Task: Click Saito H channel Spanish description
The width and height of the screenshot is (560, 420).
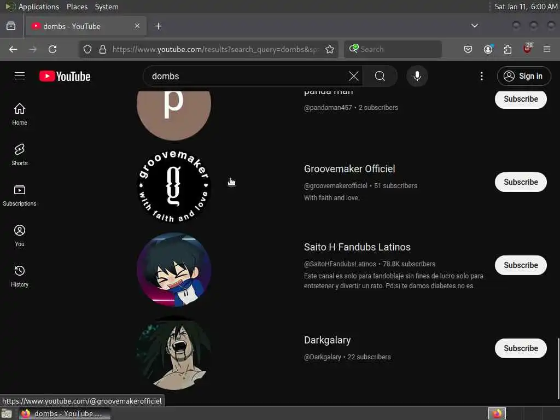Action: [x=393, y=281]
